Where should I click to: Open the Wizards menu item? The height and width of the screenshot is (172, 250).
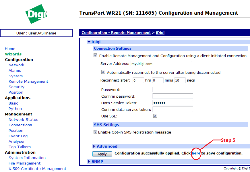pos(13,54)
